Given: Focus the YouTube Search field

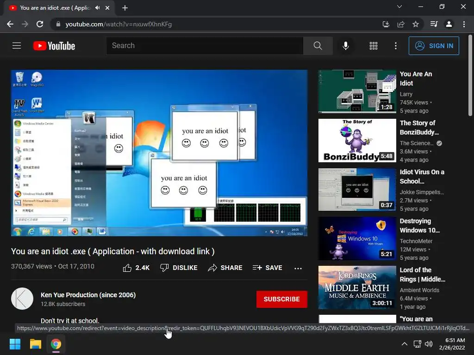Looking at the screenshot, I should pyautogui.click(x=205, y=46).
